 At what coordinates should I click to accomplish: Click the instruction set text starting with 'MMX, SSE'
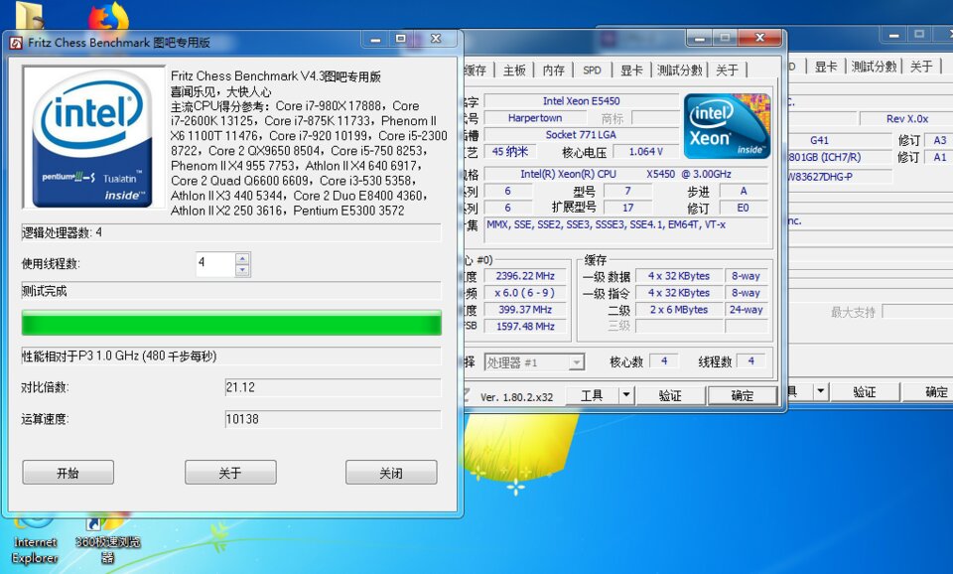tap(625, 229)
